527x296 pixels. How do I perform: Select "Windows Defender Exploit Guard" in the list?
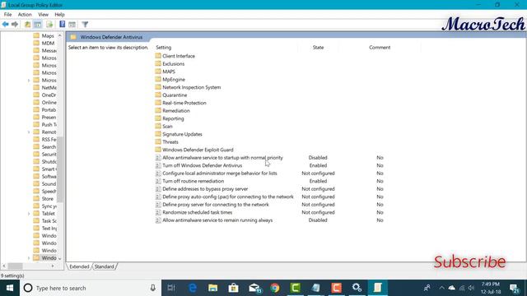pyautogui.click(x=198, y=150)
